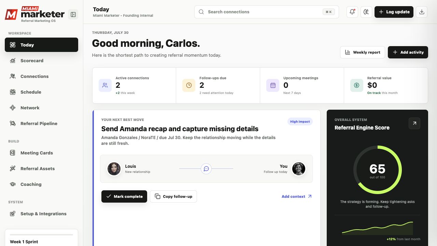
Task: Open Schedule in the sidebar
Action: pos(41,92)
